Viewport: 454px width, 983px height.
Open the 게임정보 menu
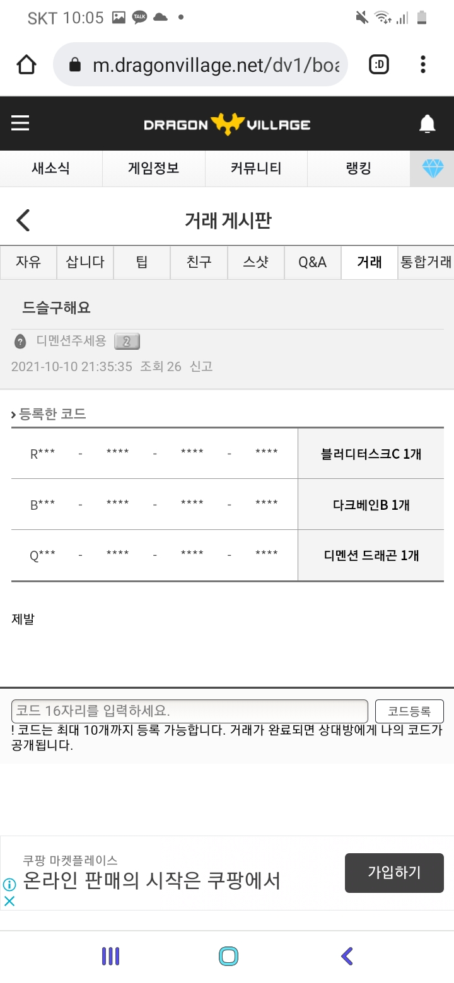153,168
